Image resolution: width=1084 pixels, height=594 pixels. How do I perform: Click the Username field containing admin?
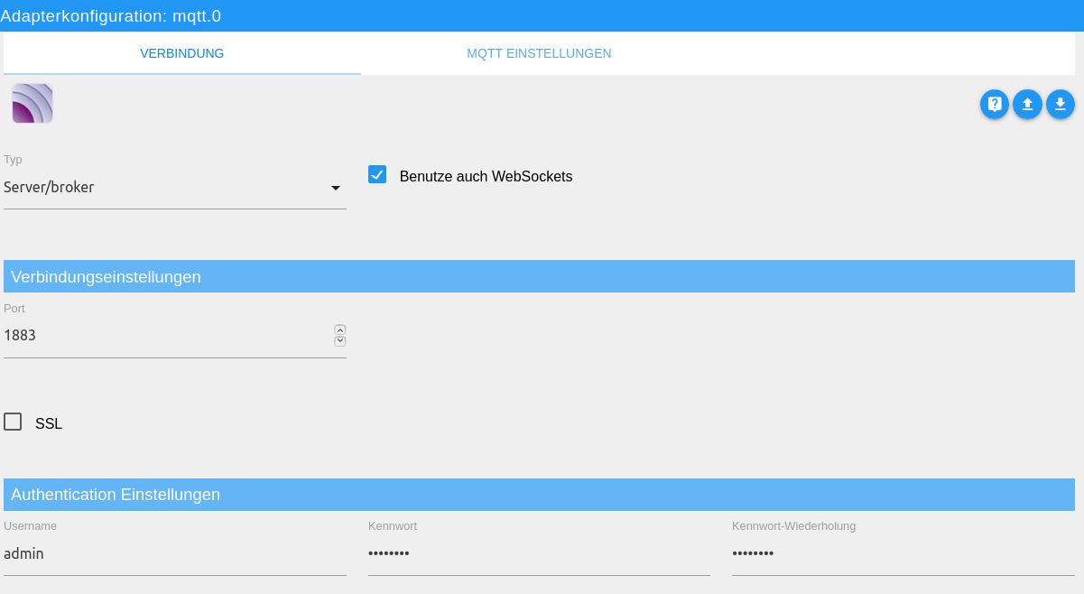[x=175, y=554]
